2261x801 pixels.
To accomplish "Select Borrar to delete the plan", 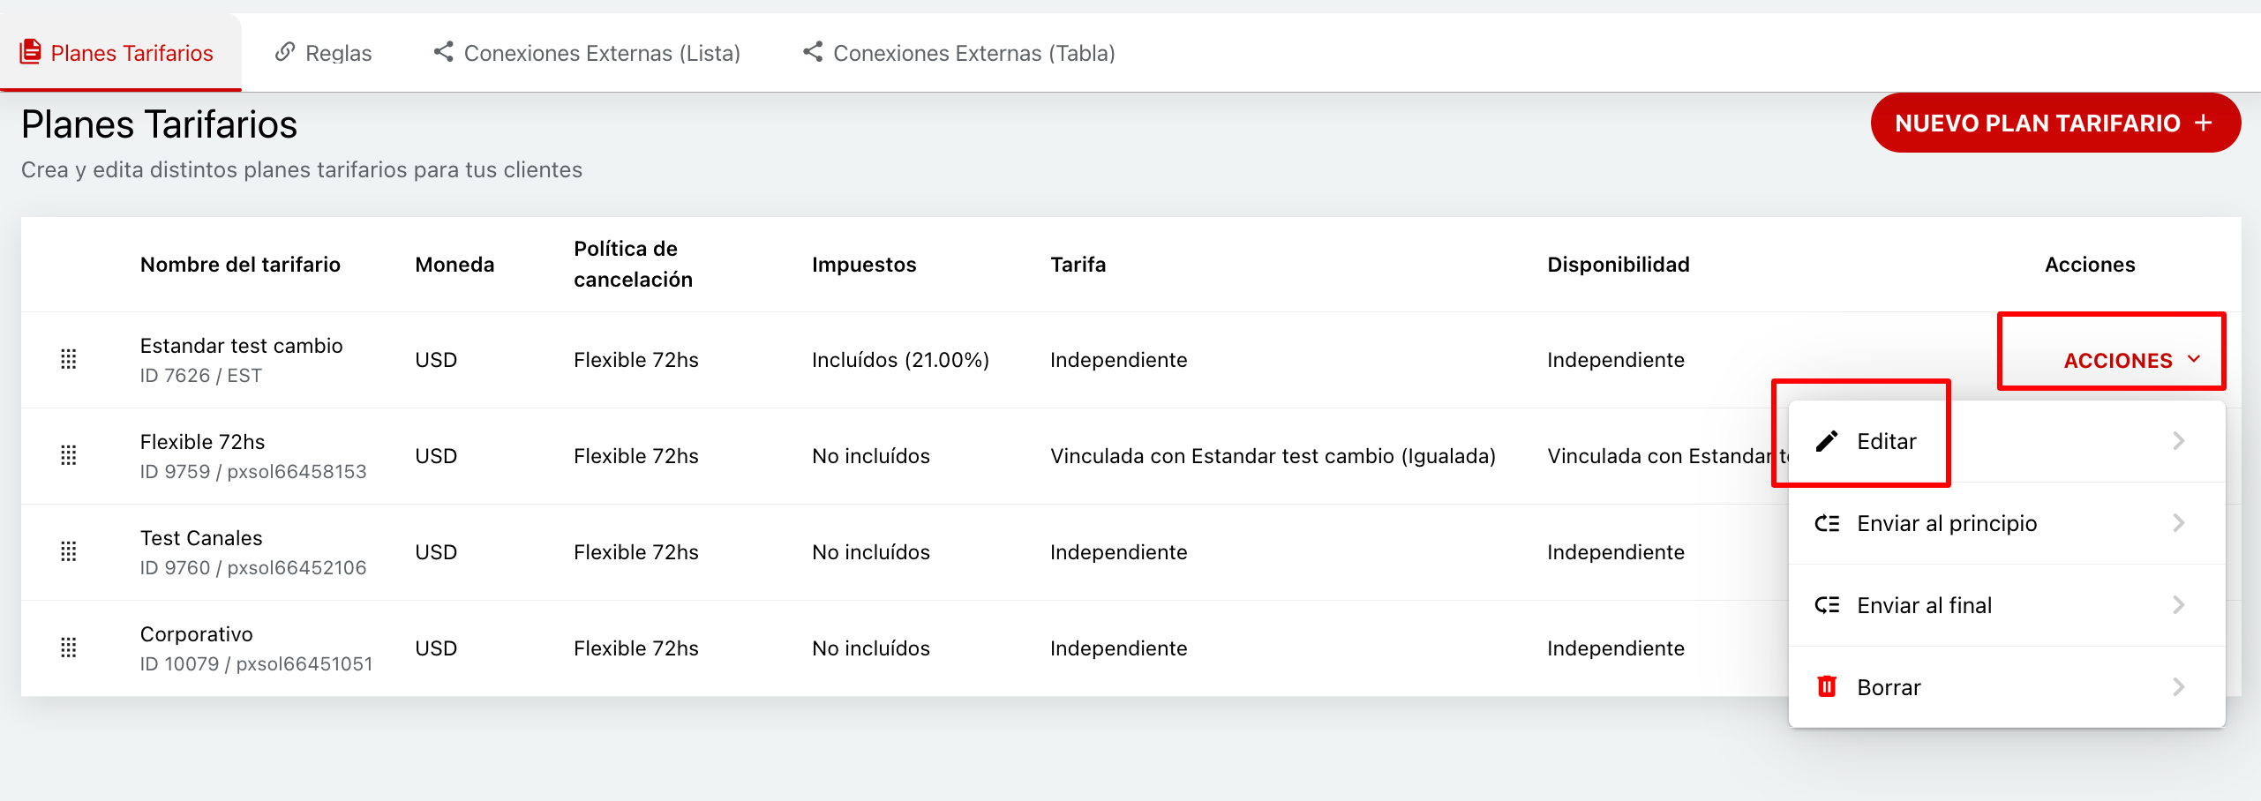I will [x=1888, y=686].
